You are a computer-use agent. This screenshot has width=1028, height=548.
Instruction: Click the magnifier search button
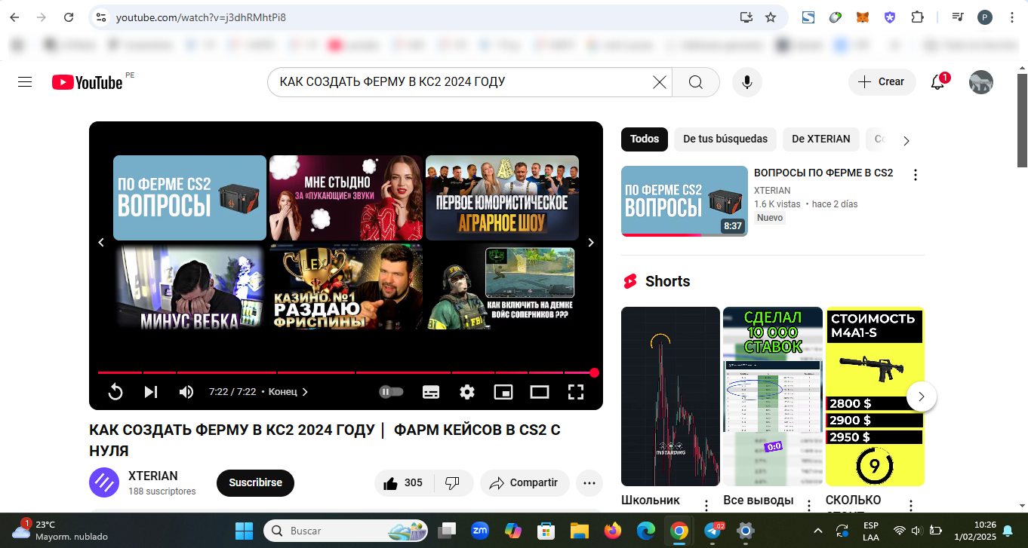696,82
